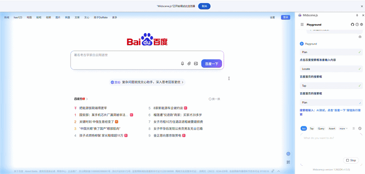Open hot search 金正恩向普京致贺电

point(167,135)
